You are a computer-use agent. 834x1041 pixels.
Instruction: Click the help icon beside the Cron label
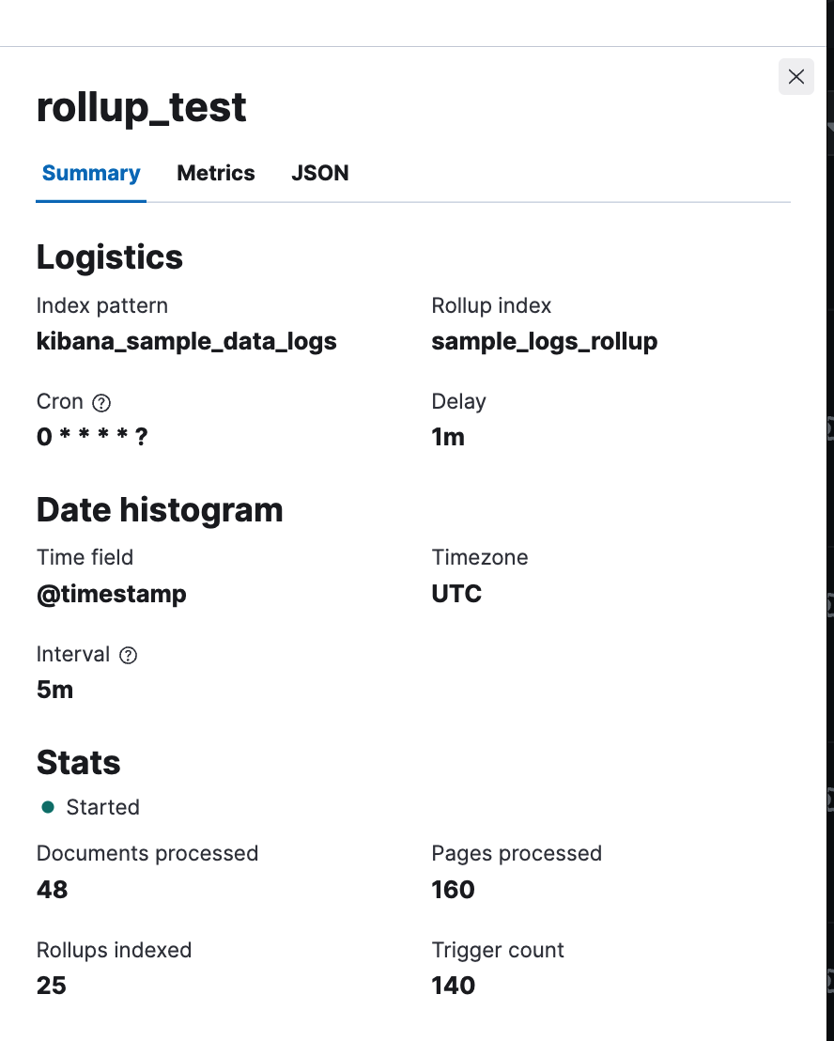coord(101,401)
